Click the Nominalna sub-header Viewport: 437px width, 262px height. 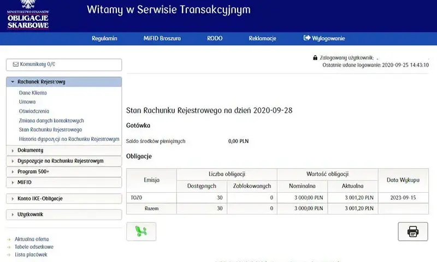pyautogui.click(x=303, y=186)
